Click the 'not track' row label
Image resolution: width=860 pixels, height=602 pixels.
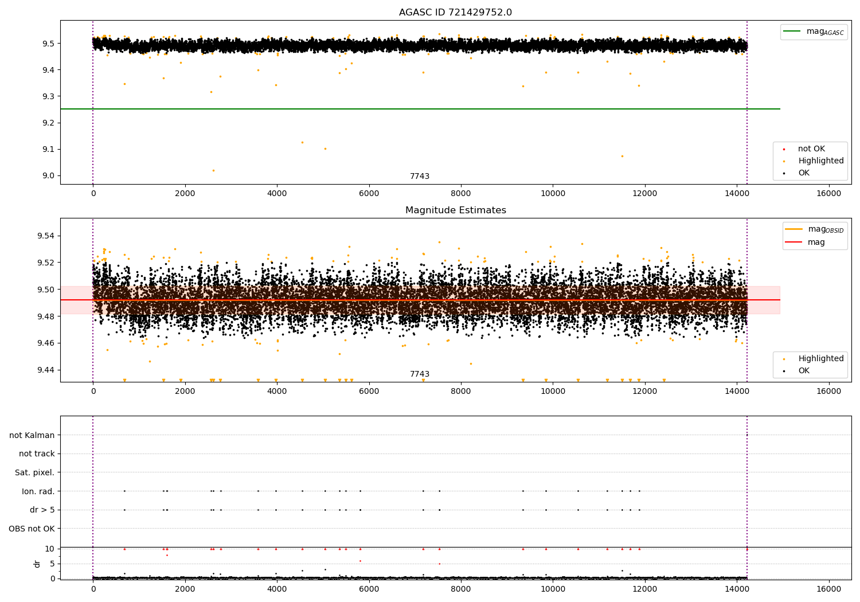coord(37,454)
